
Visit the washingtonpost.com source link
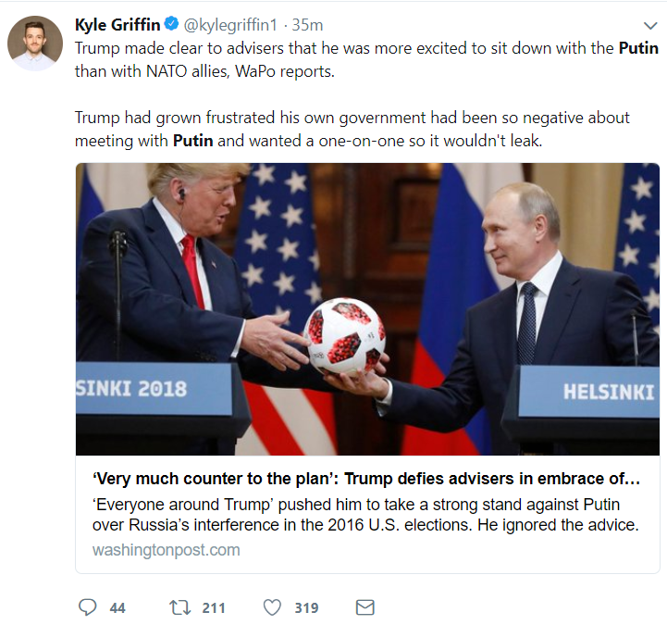(166, 550)
